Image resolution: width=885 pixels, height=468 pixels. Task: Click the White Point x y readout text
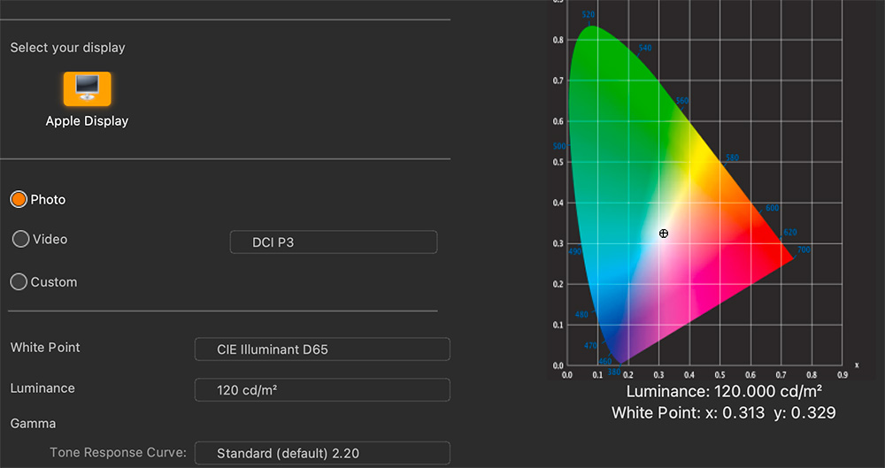point(723,412)
